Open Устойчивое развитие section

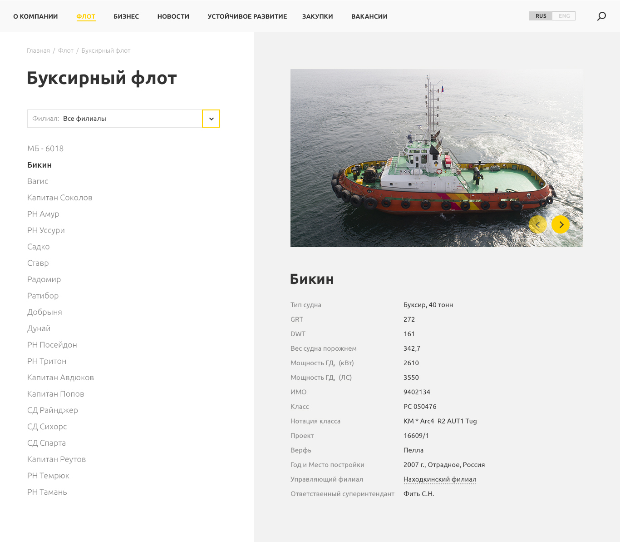[247, 16]
